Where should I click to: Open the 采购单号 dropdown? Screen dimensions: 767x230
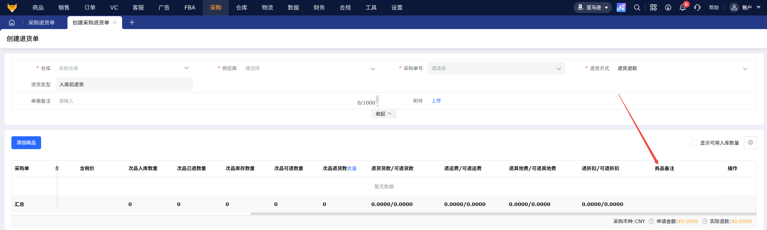(x=496, y=68)
